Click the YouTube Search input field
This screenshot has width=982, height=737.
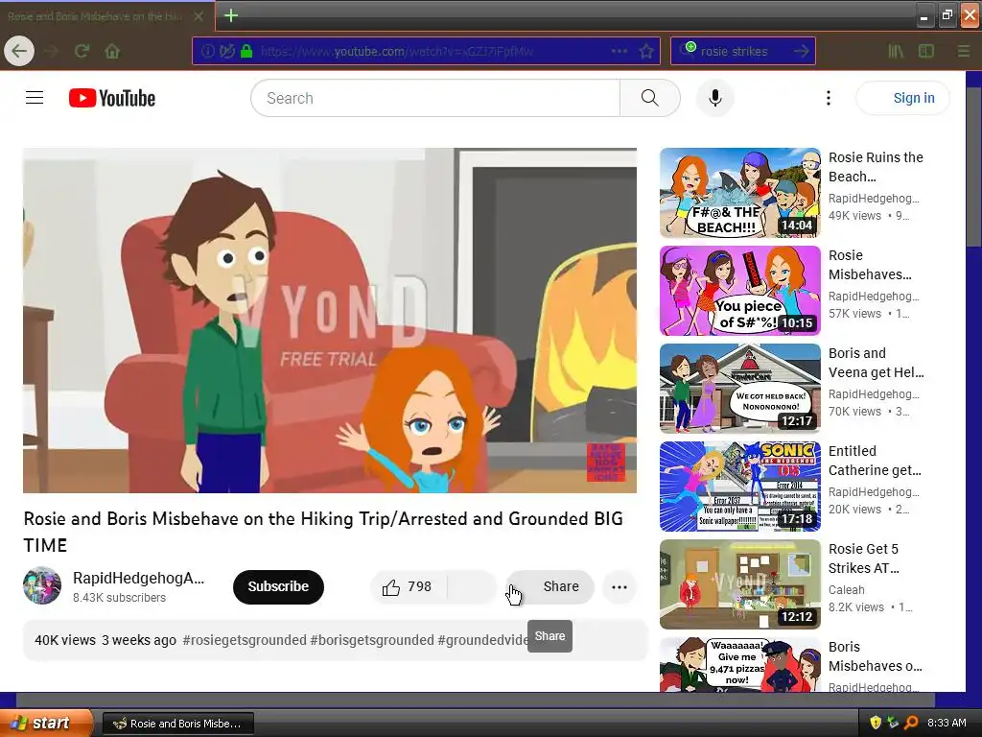click(x=435, y=98)
